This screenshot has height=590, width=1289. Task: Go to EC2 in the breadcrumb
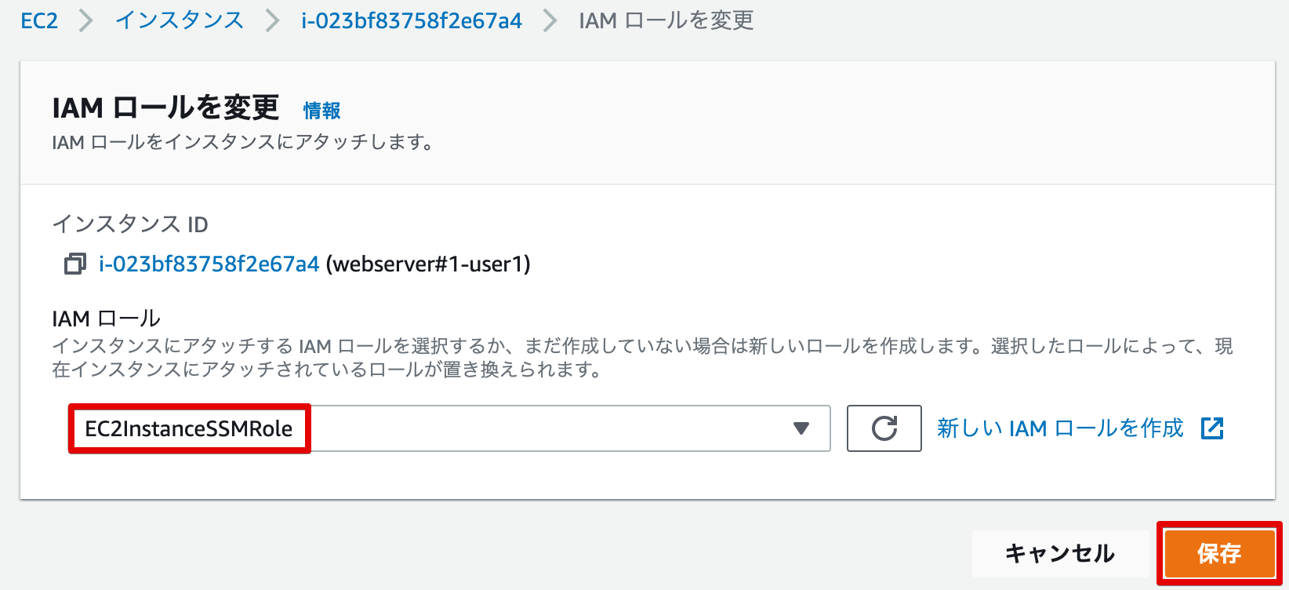point(39,20)
